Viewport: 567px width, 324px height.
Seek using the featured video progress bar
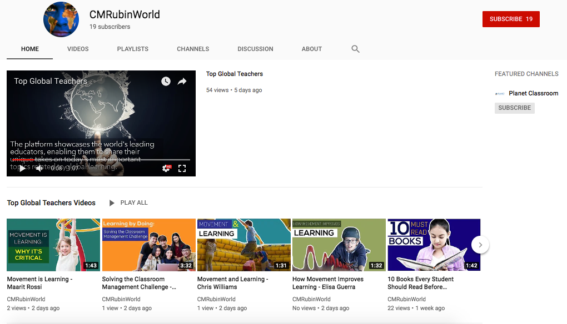point(101,159)
